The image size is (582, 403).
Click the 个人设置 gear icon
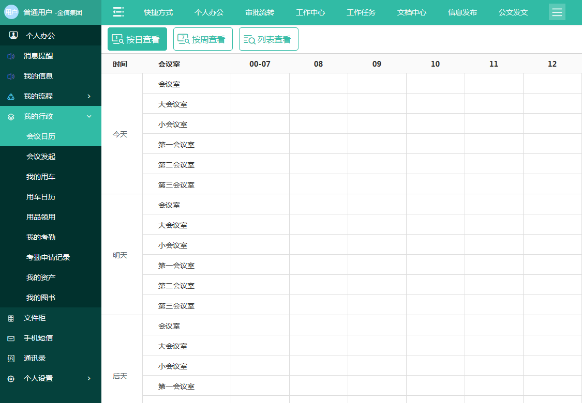(x=10, y=378)
